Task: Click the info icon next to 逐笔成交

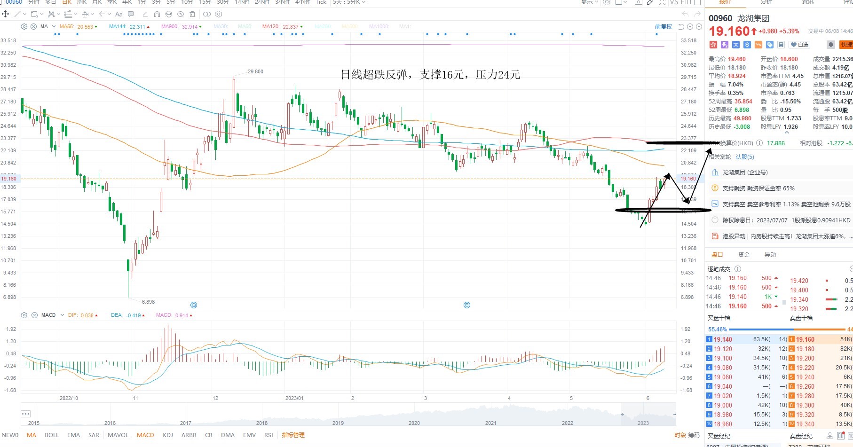Action: 738,269
